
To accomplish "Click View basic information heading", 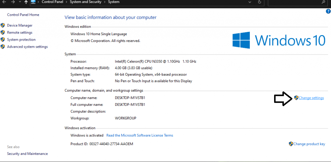I will pyautogui.click(x=111, y=17).
